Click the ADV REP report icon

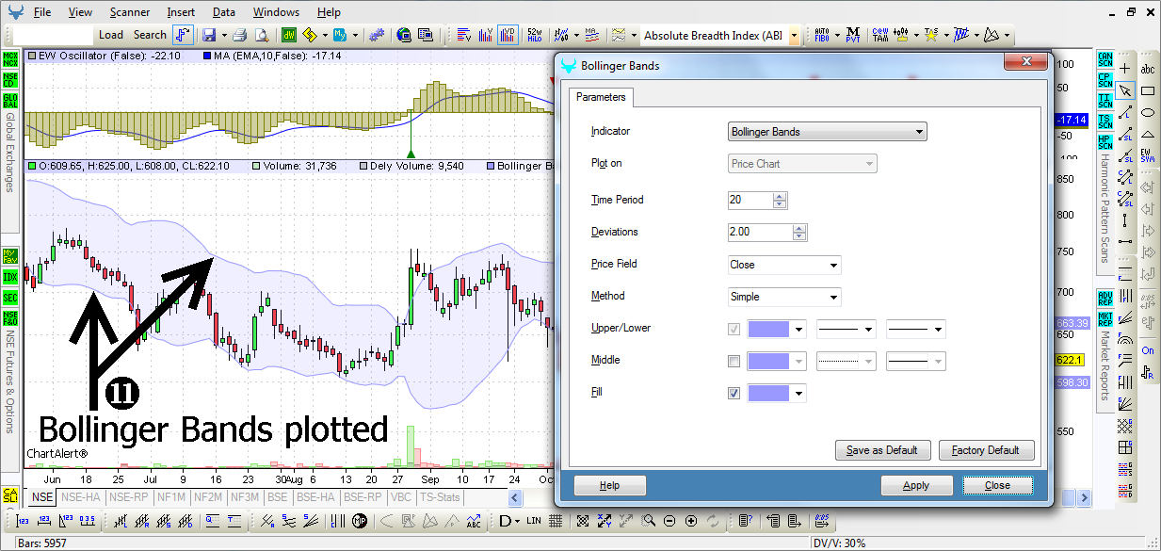point(1105,298)
